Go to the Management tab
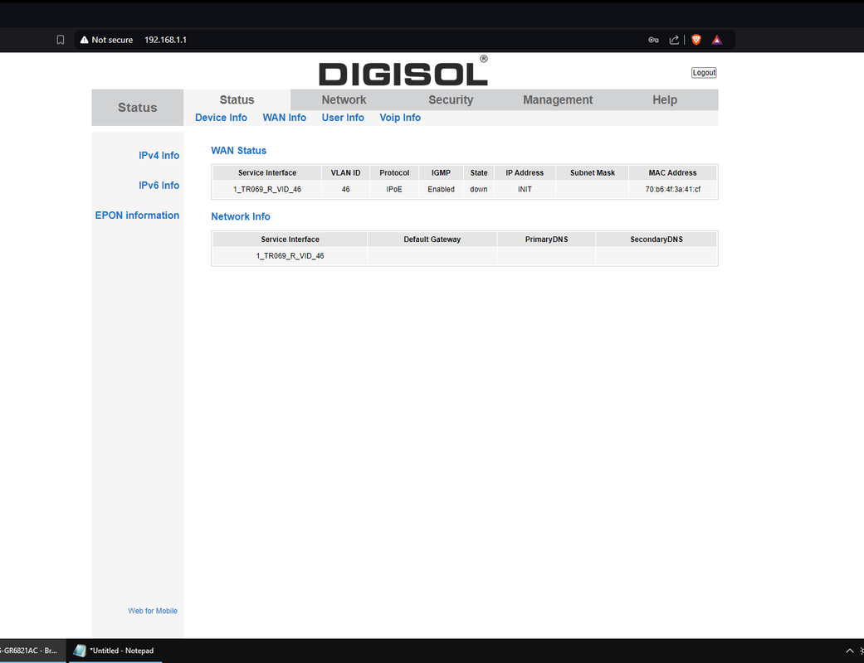The image size is (864, 663). tap(558, 99)
